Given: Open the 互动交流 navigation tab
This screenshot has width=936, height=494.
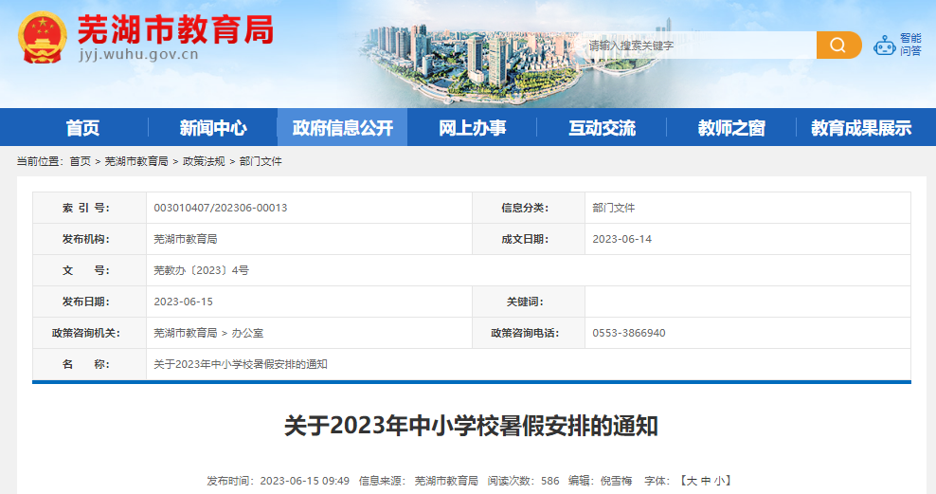Looking at the screenshot, I should coord(602,127).
